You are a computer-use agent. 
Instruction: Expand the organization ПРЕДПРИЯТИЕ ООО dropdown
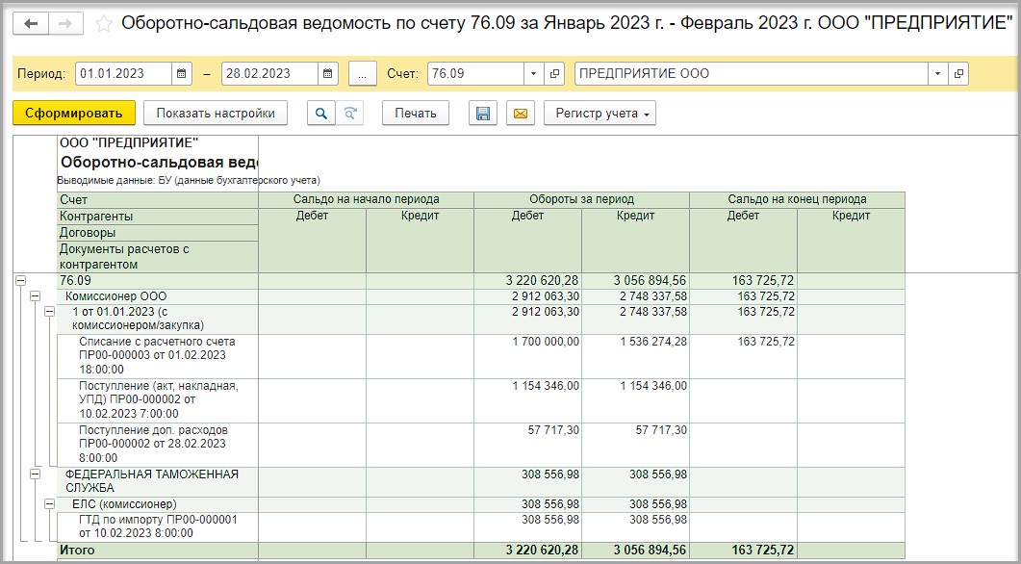pos(937,73)
